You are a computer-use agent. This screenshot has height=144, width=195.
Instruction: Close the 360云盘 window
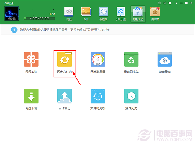pos(191,3)
